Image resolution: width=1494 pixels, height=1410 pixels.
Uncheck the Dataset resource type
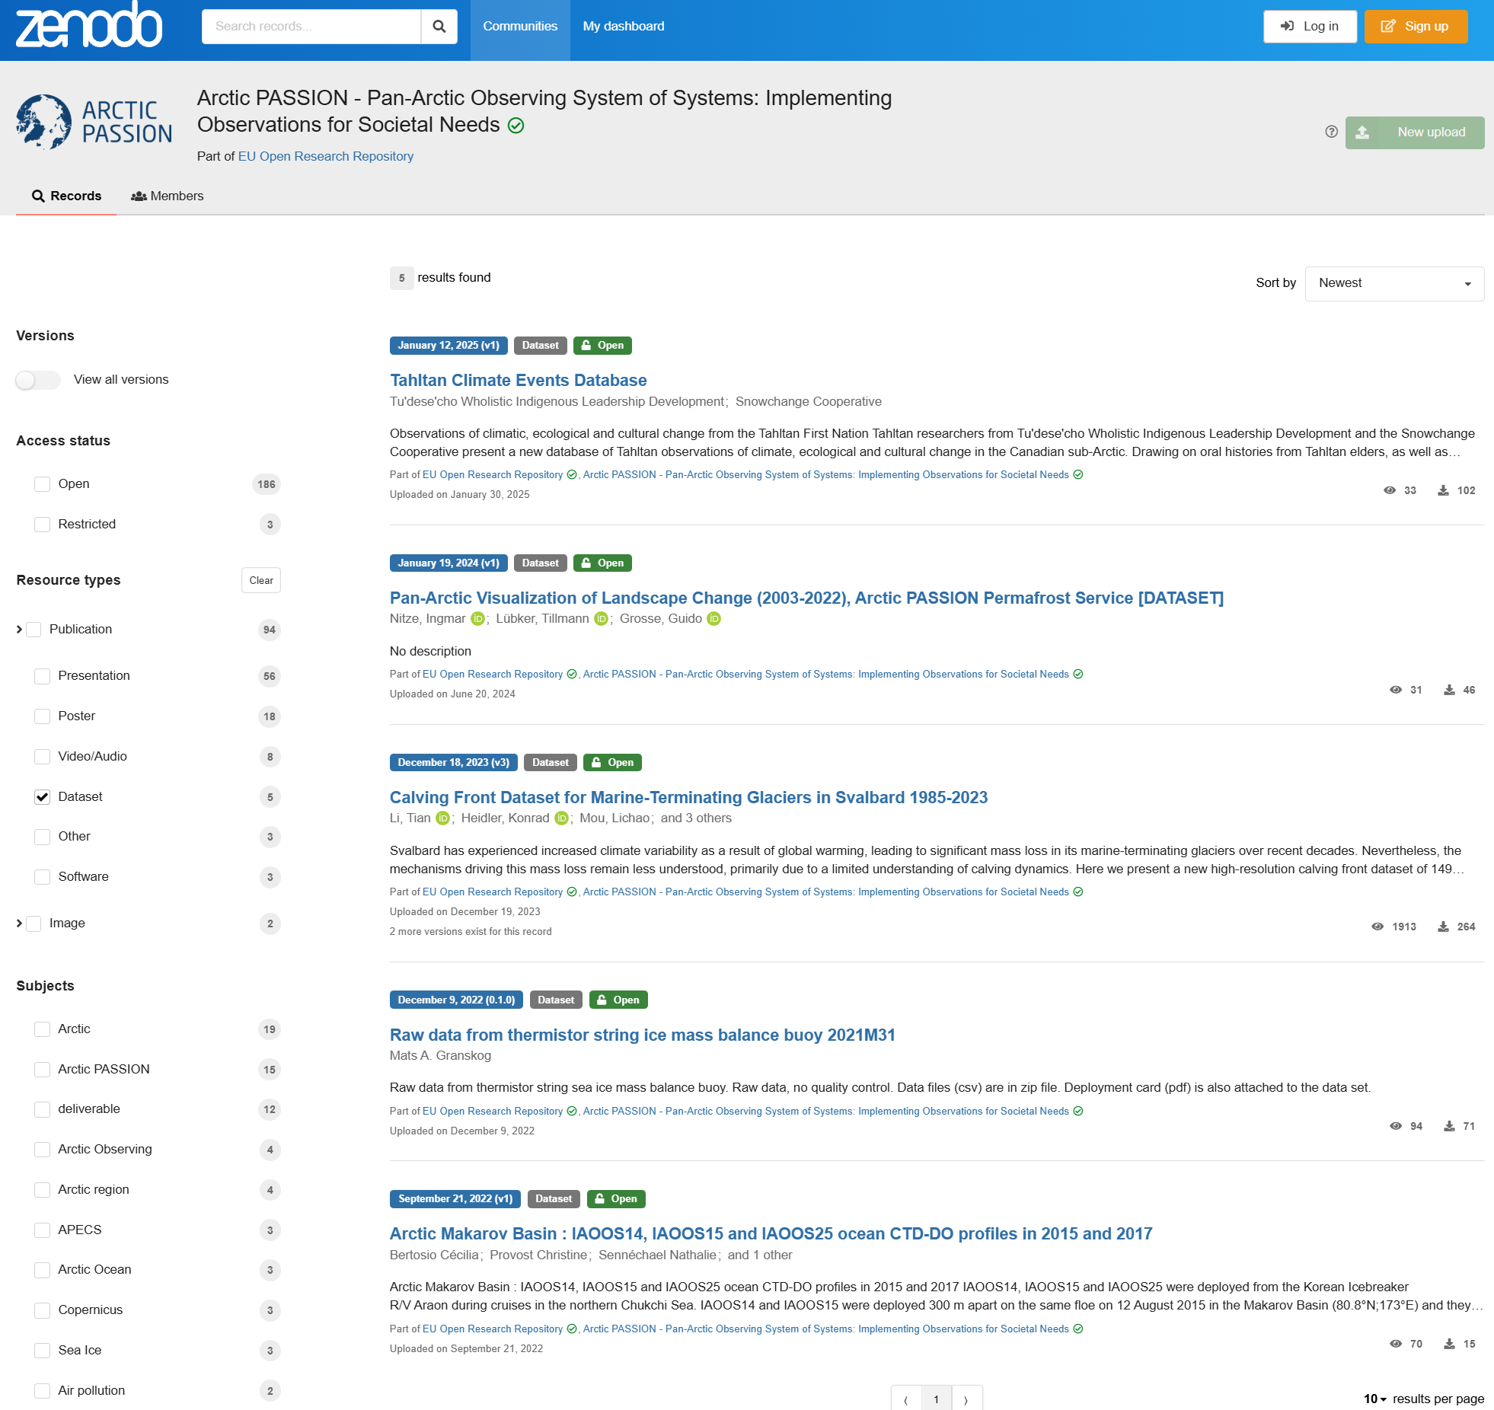pyautogui.click(x=43, y=797)
